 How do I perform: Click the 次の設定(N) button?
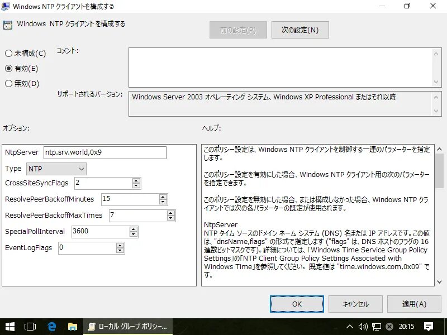(300, 30)
